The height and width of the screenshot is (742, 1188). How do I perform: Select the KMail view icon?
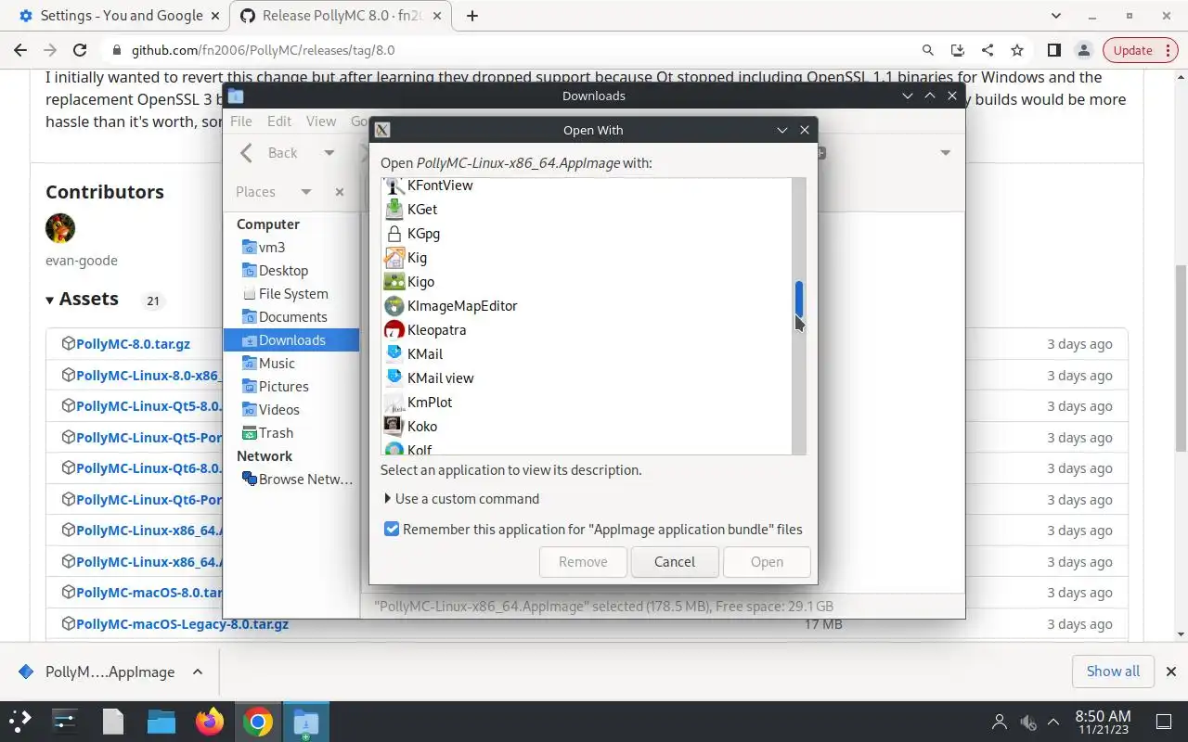[394, 378]
